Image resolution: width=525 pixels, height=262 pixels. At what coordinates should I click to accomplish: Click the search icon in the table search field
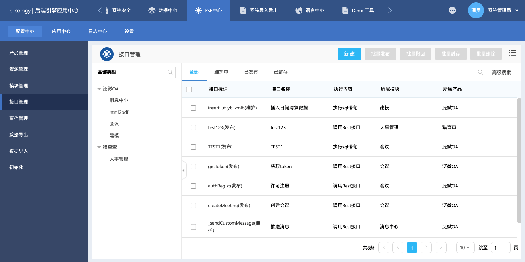[x=480, y=72]
